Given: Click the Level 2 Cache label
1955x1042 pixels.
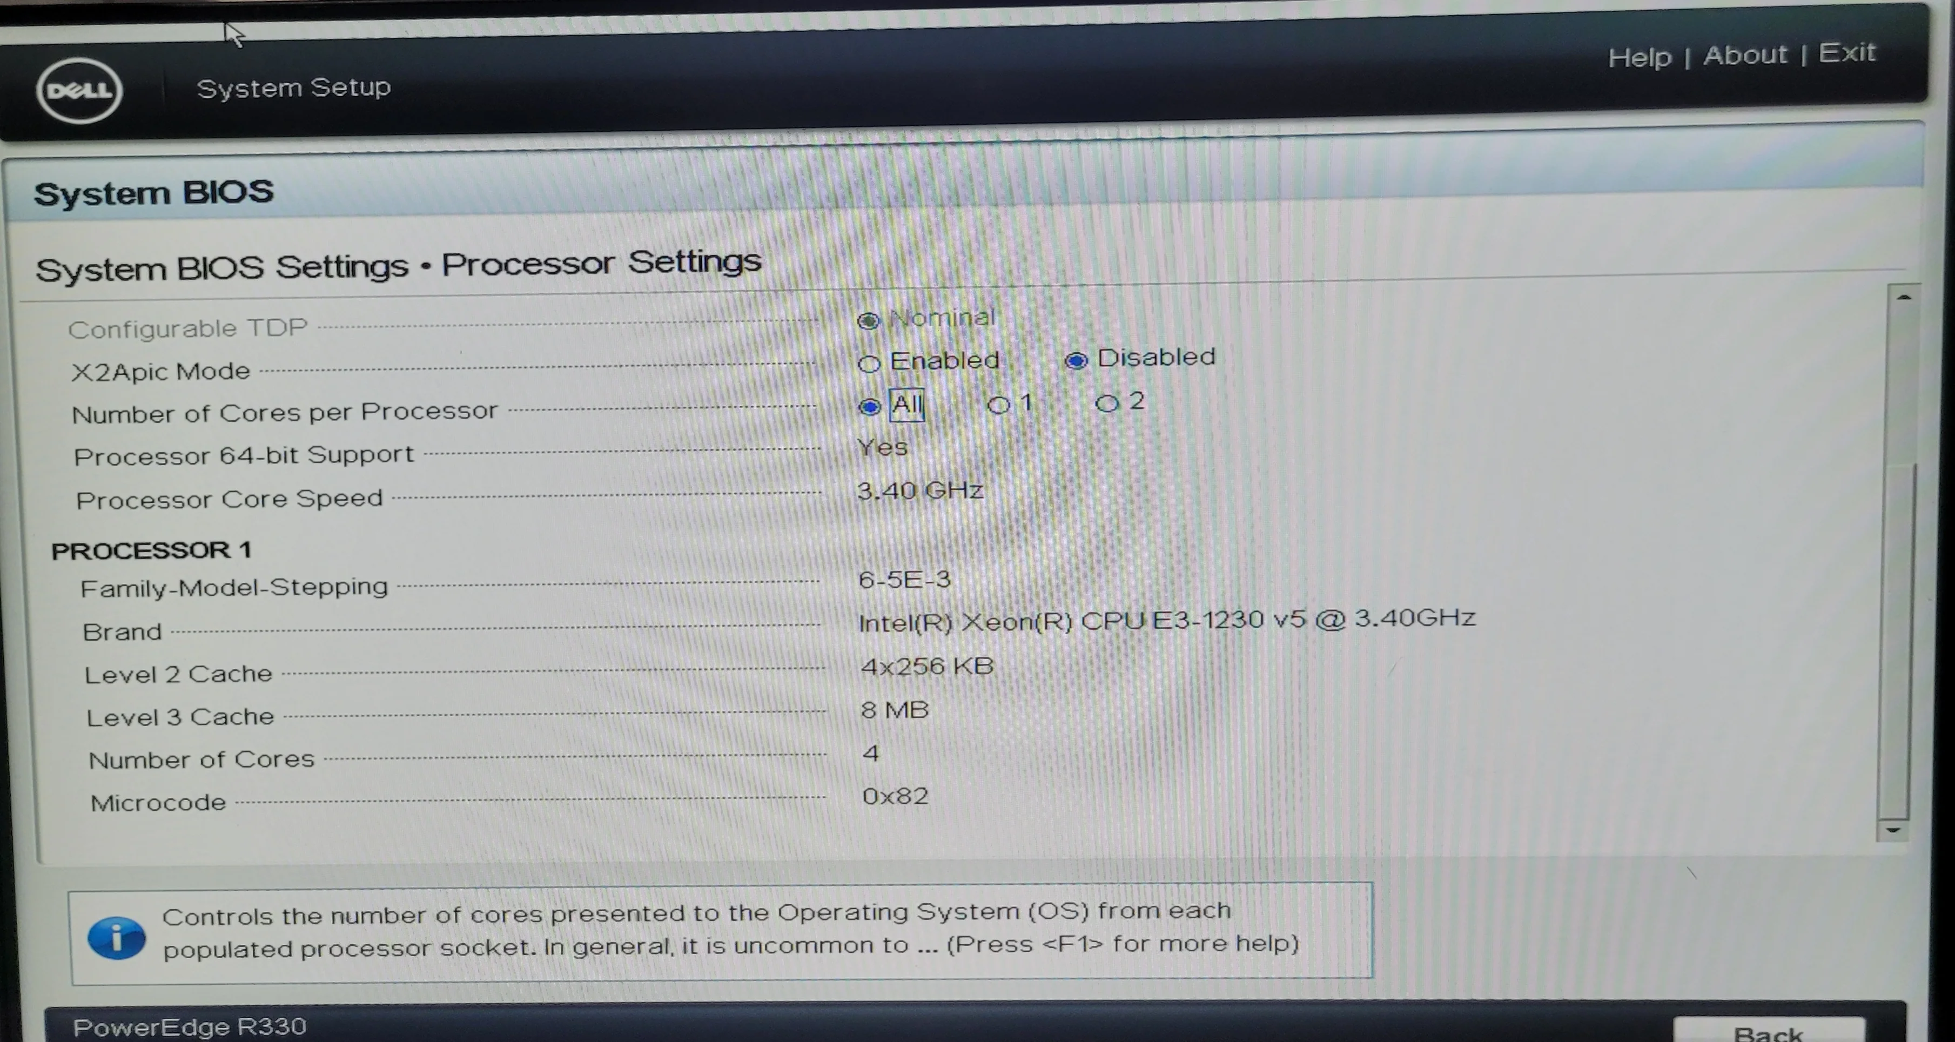Looking at the screenshot, I should click(x=178, y=674).
